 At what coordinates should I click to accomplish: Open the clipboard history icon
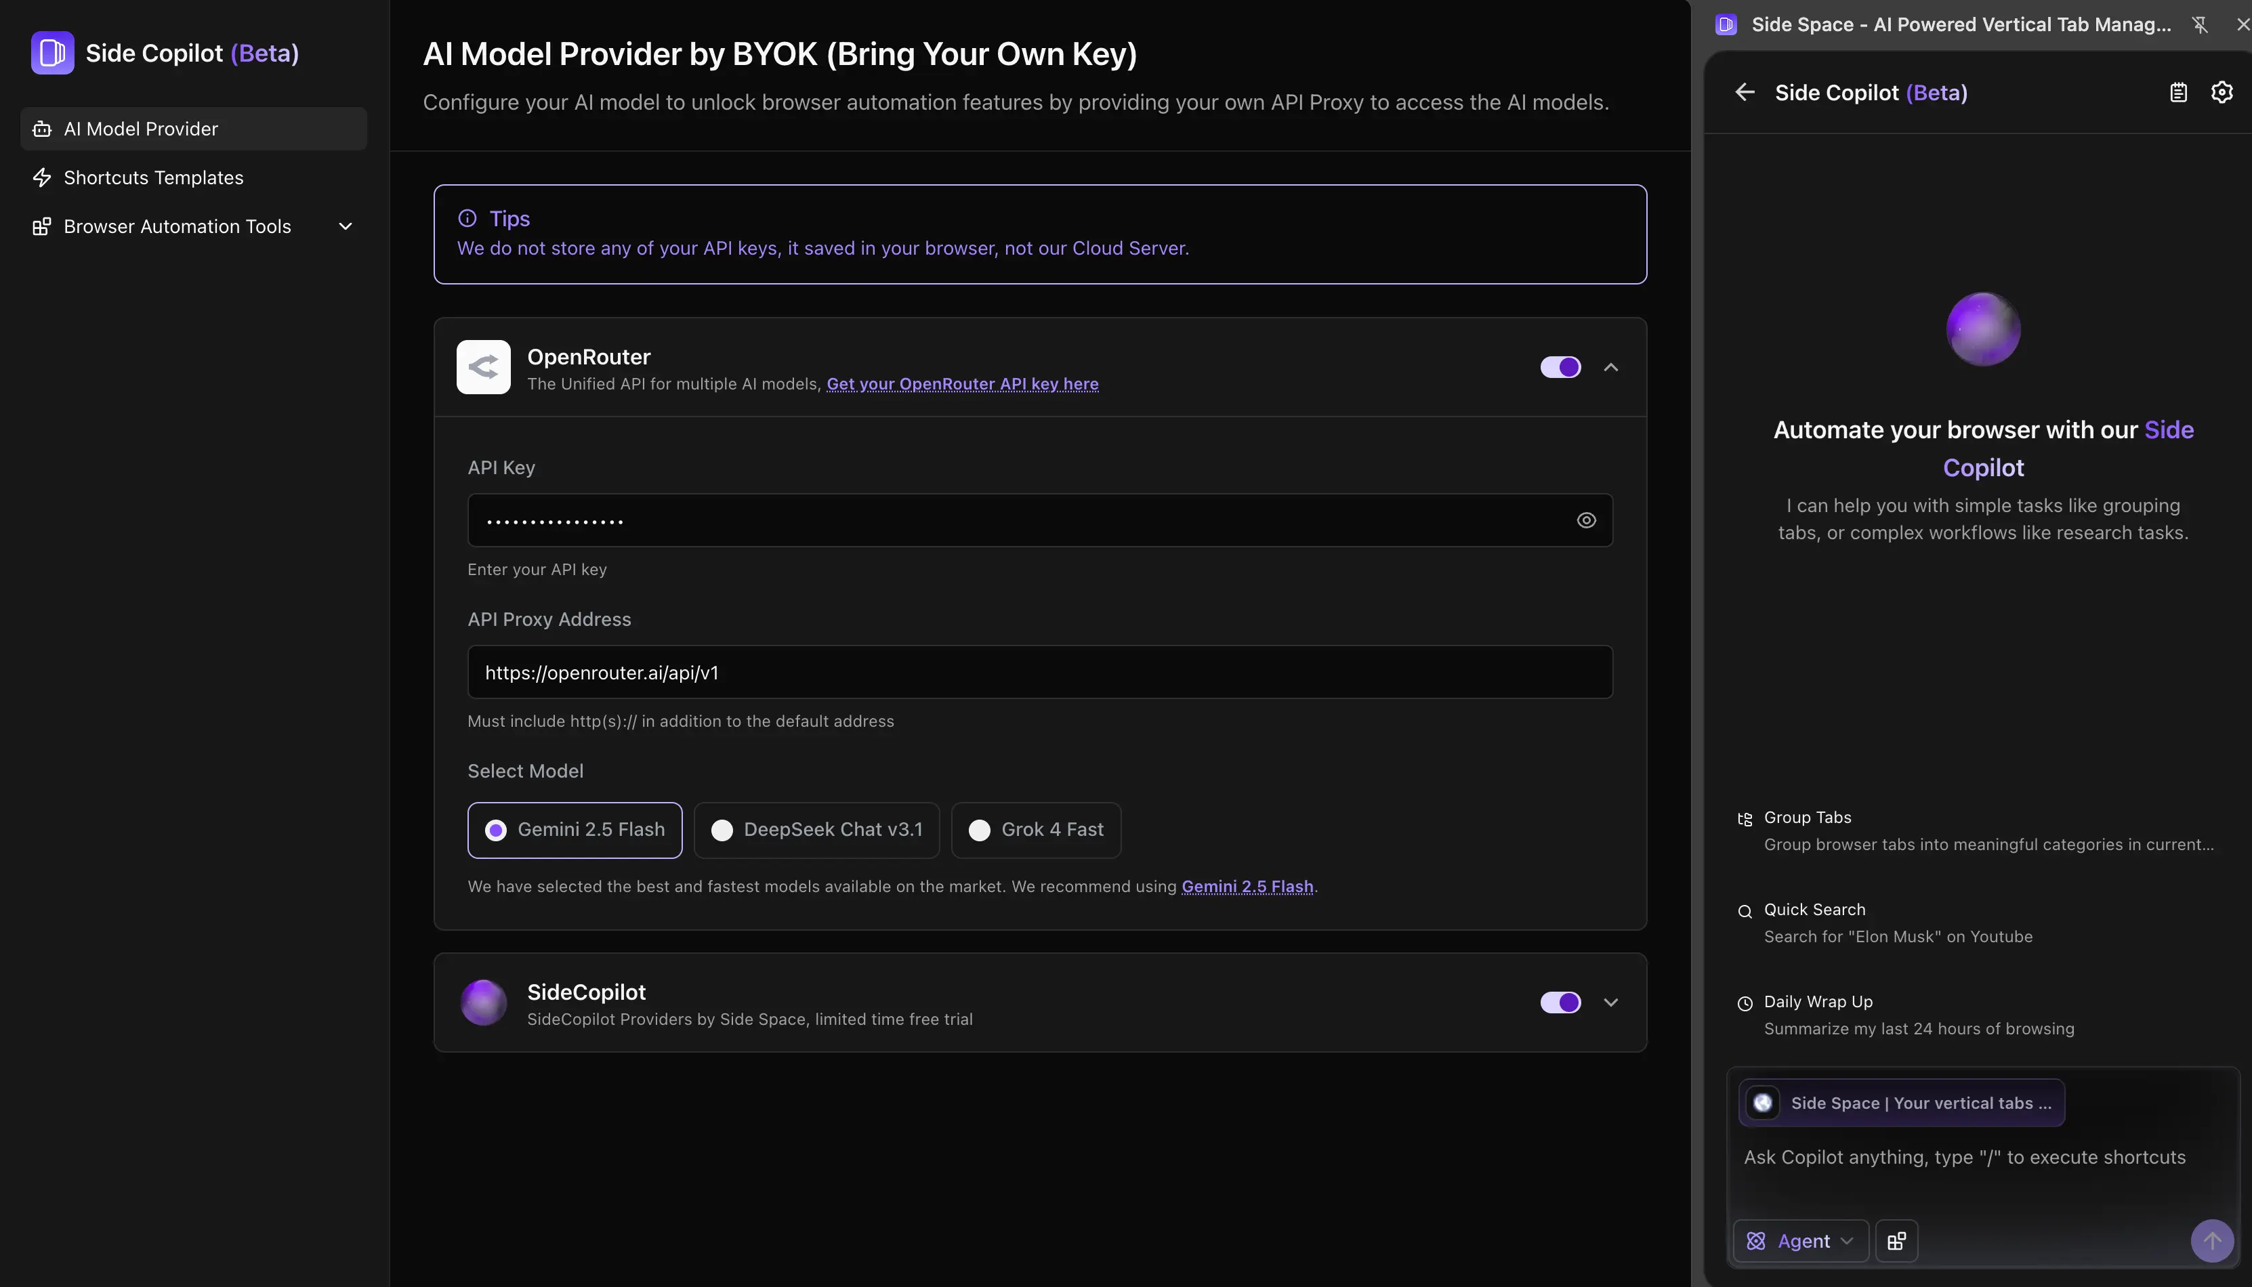click(x=2177, y=92)
